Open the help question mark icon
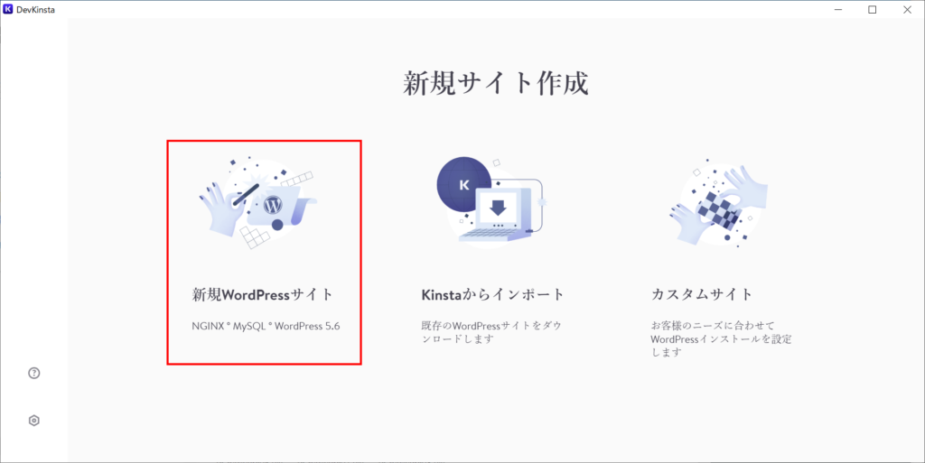This screenshot has height=463, width=925. [34, 373]
